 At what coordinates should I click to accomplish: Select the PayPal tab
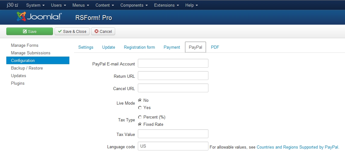(x=196, y=47)
